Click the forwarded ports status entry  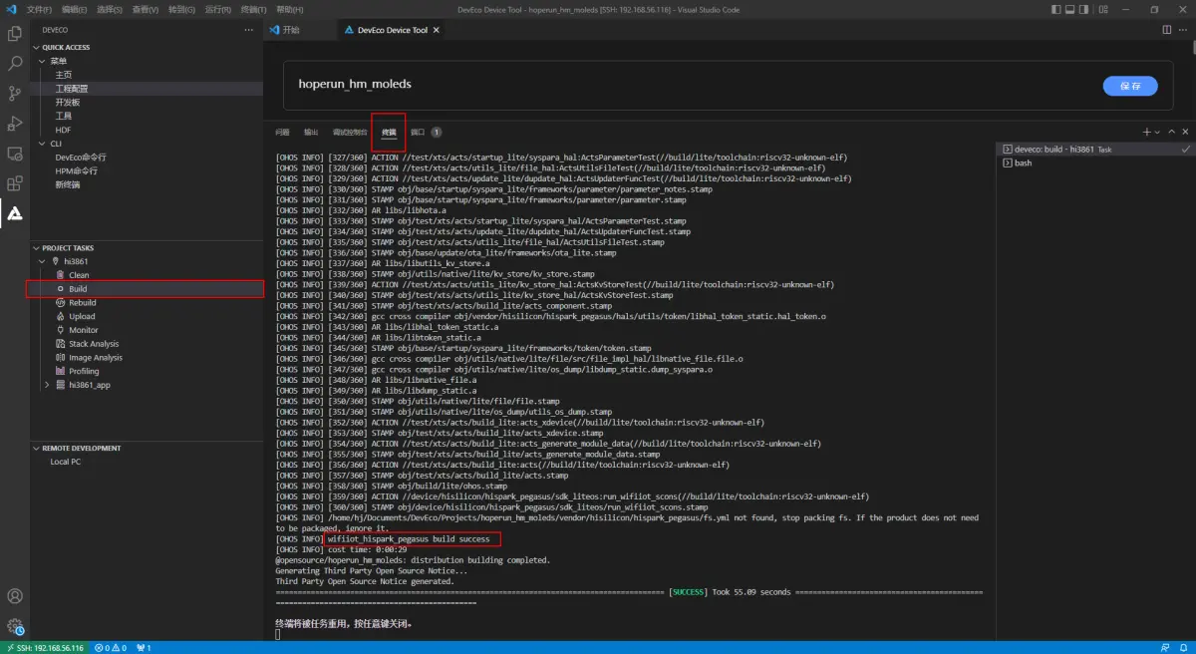click(143, 647)
